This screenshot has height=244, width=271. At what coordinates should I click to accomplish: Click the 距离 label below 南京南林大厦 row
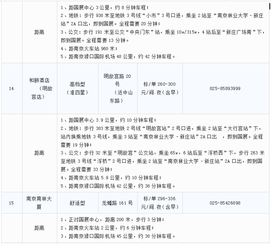pos(39,228)
